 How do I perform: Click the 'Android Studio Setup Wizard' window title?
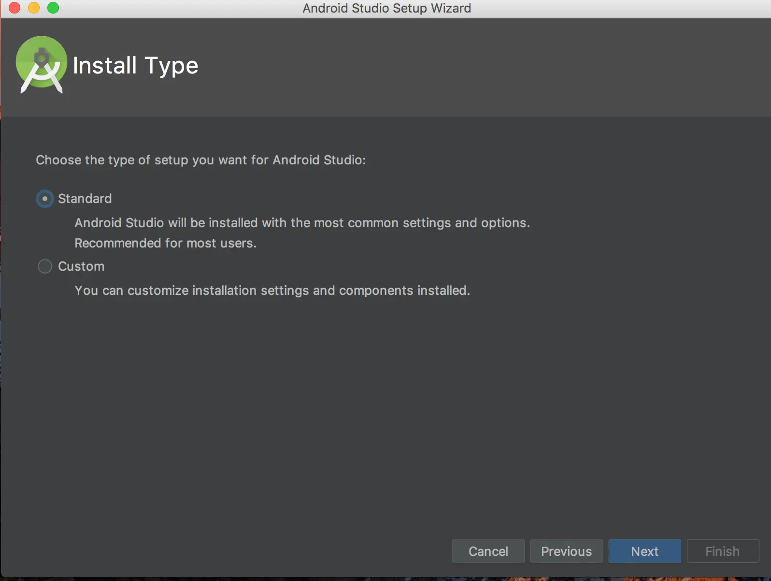click(x=387, y=8)
